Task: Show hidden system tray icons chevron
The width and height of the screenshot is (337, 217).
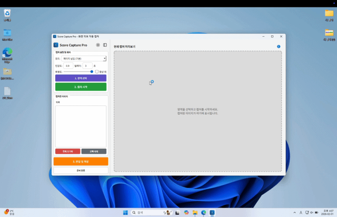Action: click(x=294, y=212)
